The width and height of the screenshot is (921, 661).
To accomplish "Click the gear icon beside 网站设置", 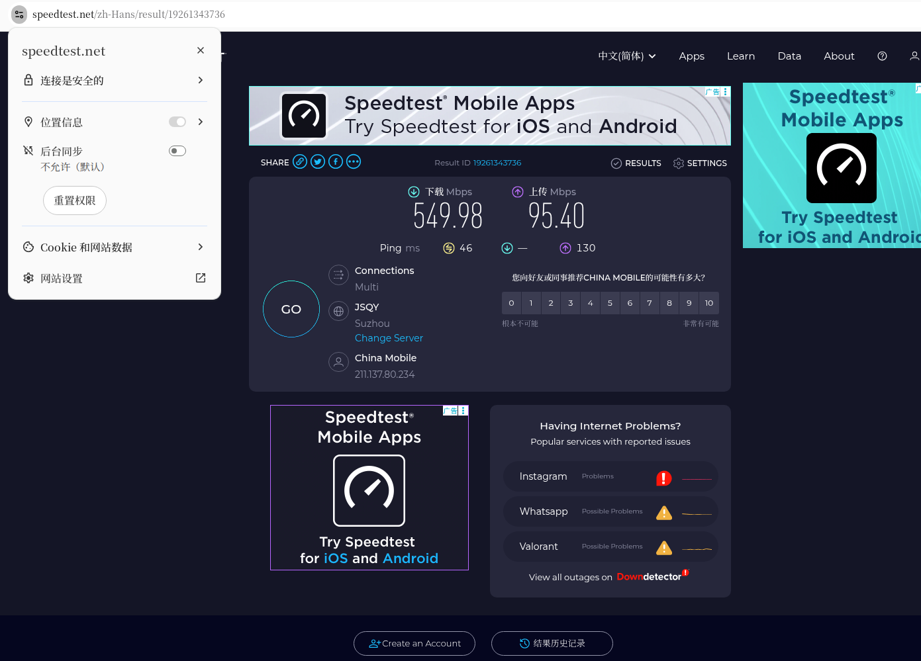I will pos(28,278).
